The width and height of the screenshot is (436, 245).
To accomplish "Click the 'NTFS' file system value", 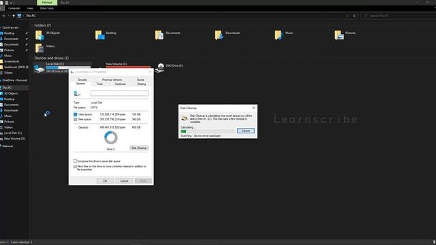I will click(94, 108).
